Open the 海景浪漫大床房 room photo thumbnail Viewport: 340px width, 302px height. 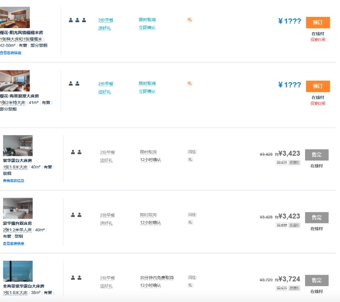click(x=15, y=81)
